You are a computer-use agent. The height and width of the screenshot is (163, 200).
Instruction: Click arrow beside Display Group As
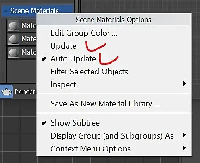(184, 135)
